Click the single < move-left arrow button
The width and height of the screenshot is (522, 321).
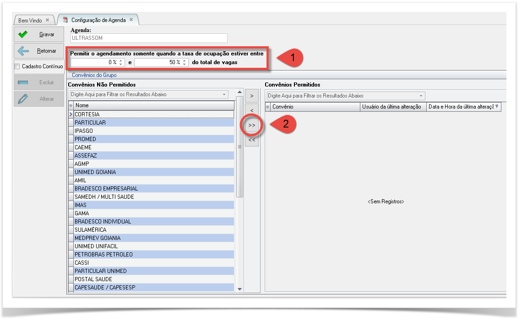tap(252, 110)
